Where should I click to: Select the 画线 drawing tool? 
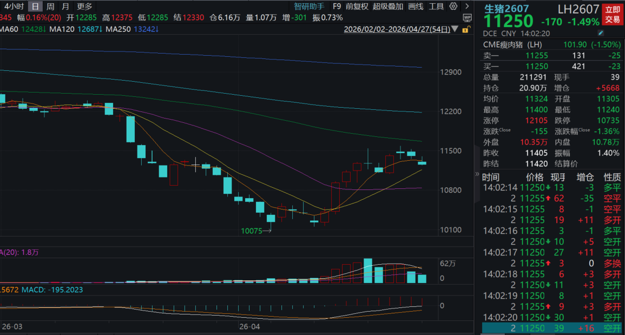[416, 6]
